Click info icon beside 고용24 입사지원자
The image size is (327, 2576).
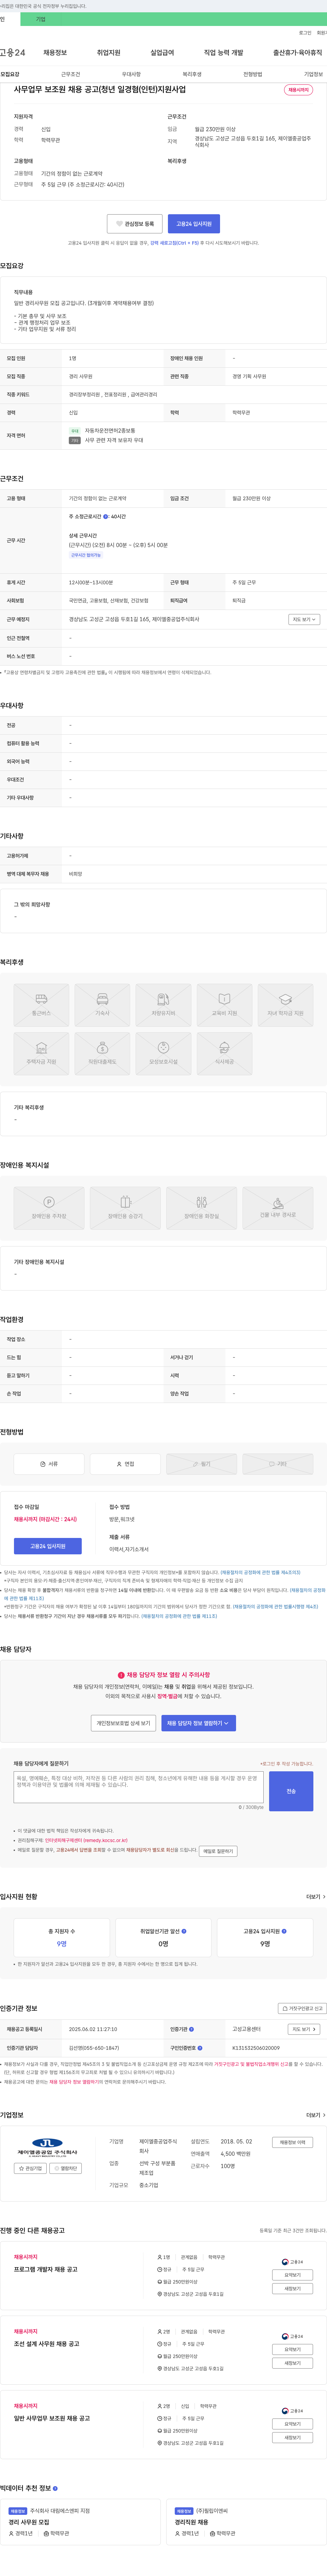(x=284, y=1931)
